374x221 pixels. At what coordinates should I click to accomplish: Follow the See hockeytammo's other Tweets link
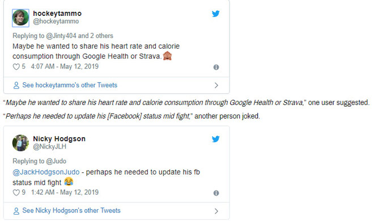[x=70, y=85]
